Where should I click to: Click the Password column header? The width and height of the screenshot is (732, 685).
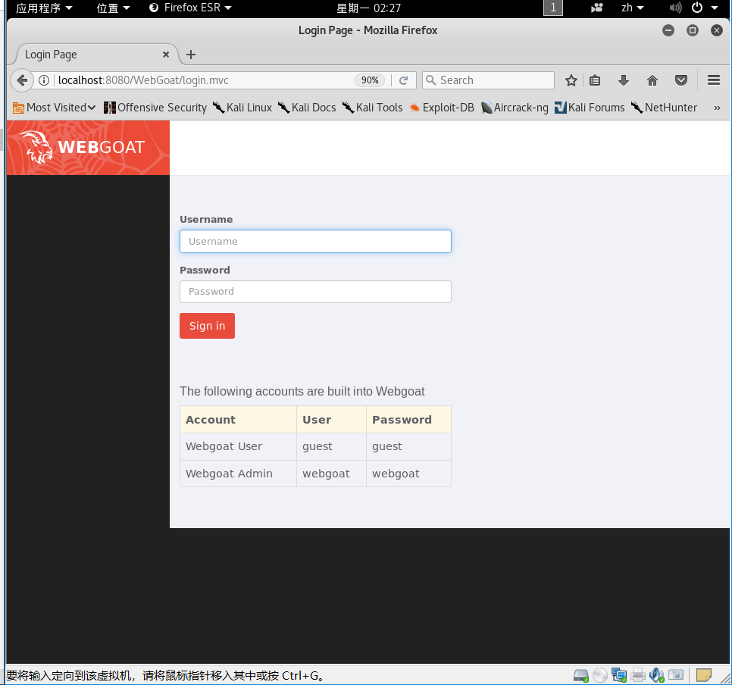pos(408,420)
